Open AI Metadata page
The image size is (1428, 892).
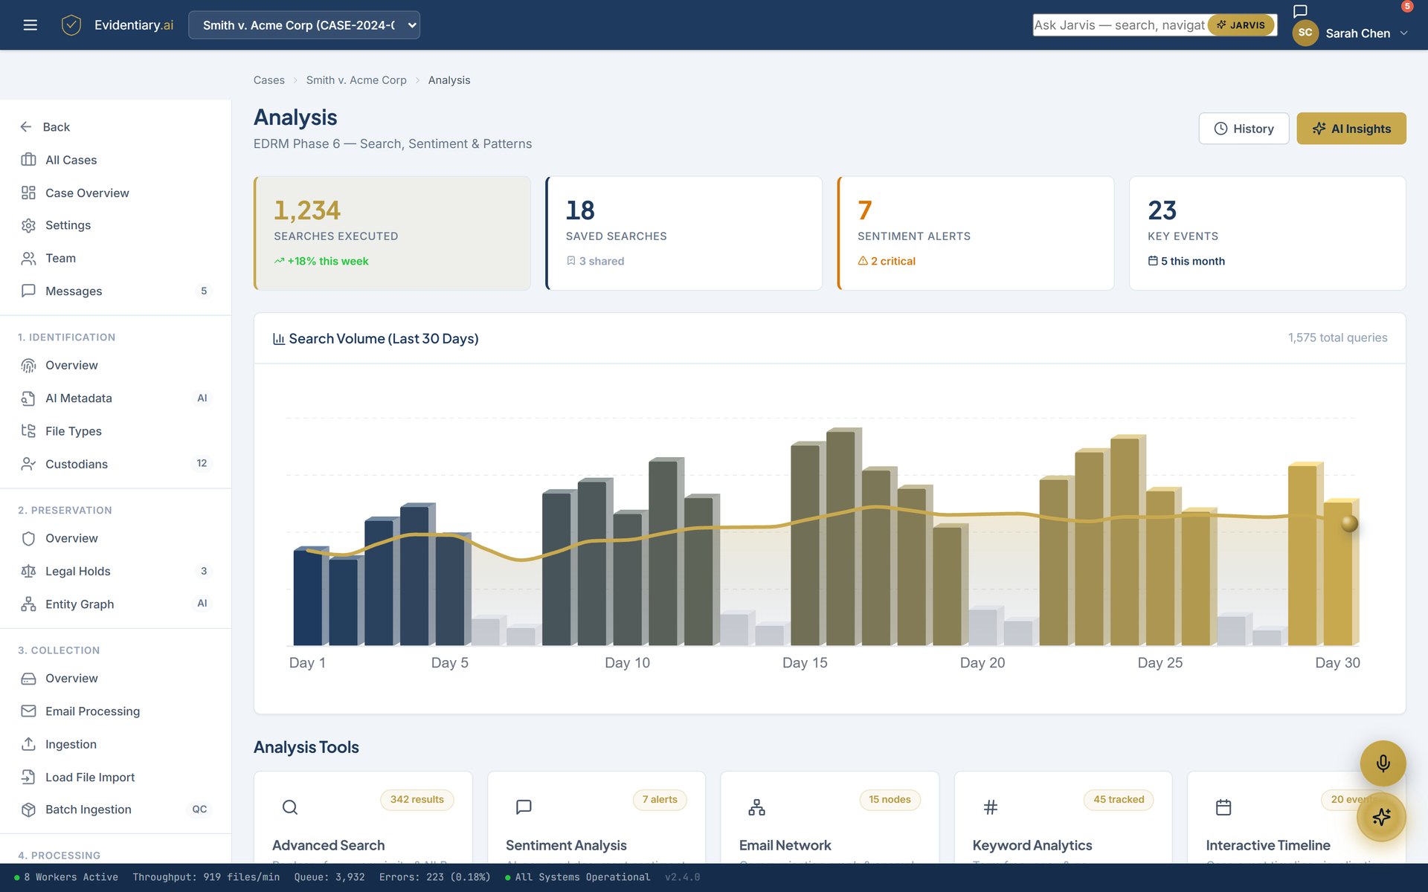tap(115, 398)
